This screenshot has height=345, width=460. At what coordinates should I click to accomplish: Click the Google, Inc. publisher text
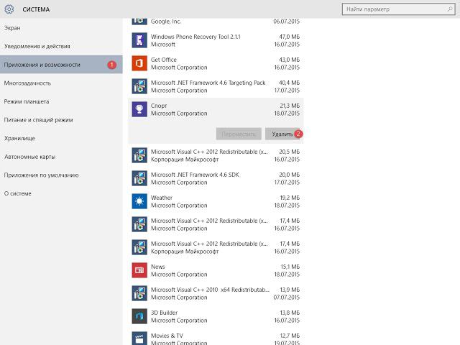[166, 22]
